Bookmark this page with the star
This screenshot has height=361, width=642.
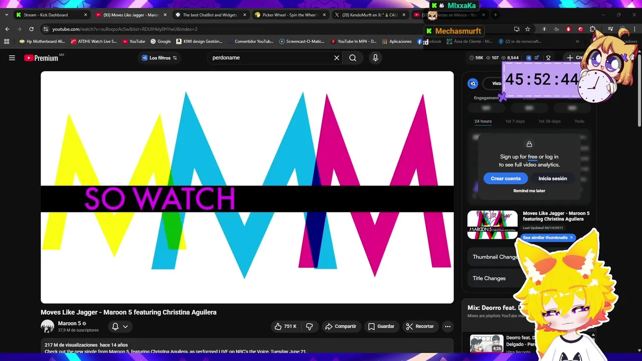[x=528, y=29]
